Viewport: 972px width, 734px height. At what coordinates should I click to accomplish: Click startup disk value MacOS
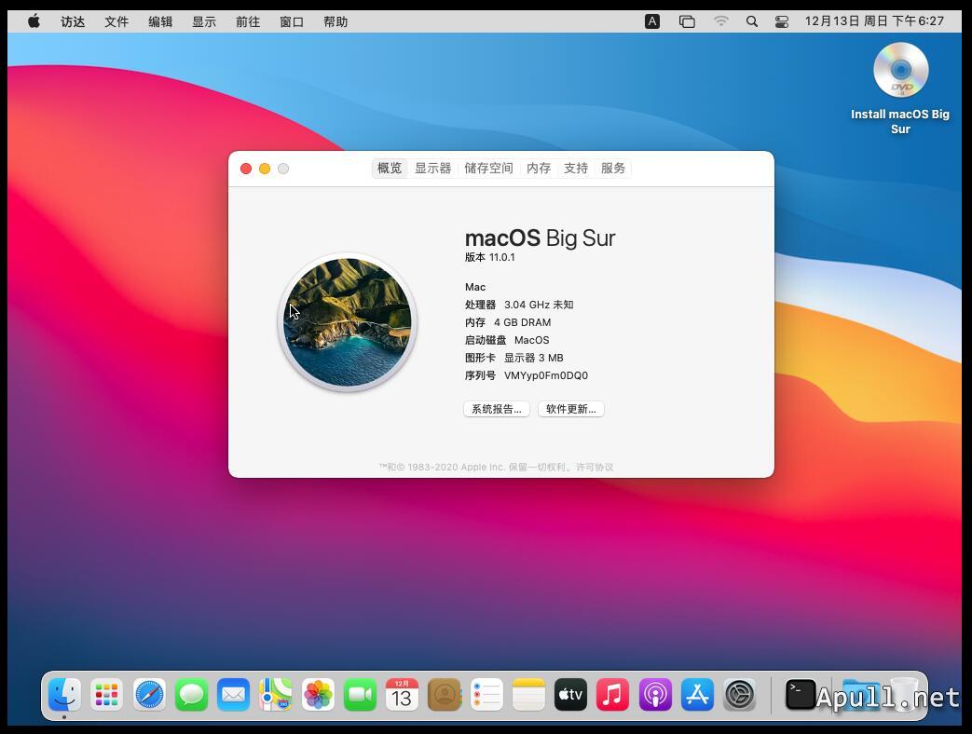tap(531, 340)
